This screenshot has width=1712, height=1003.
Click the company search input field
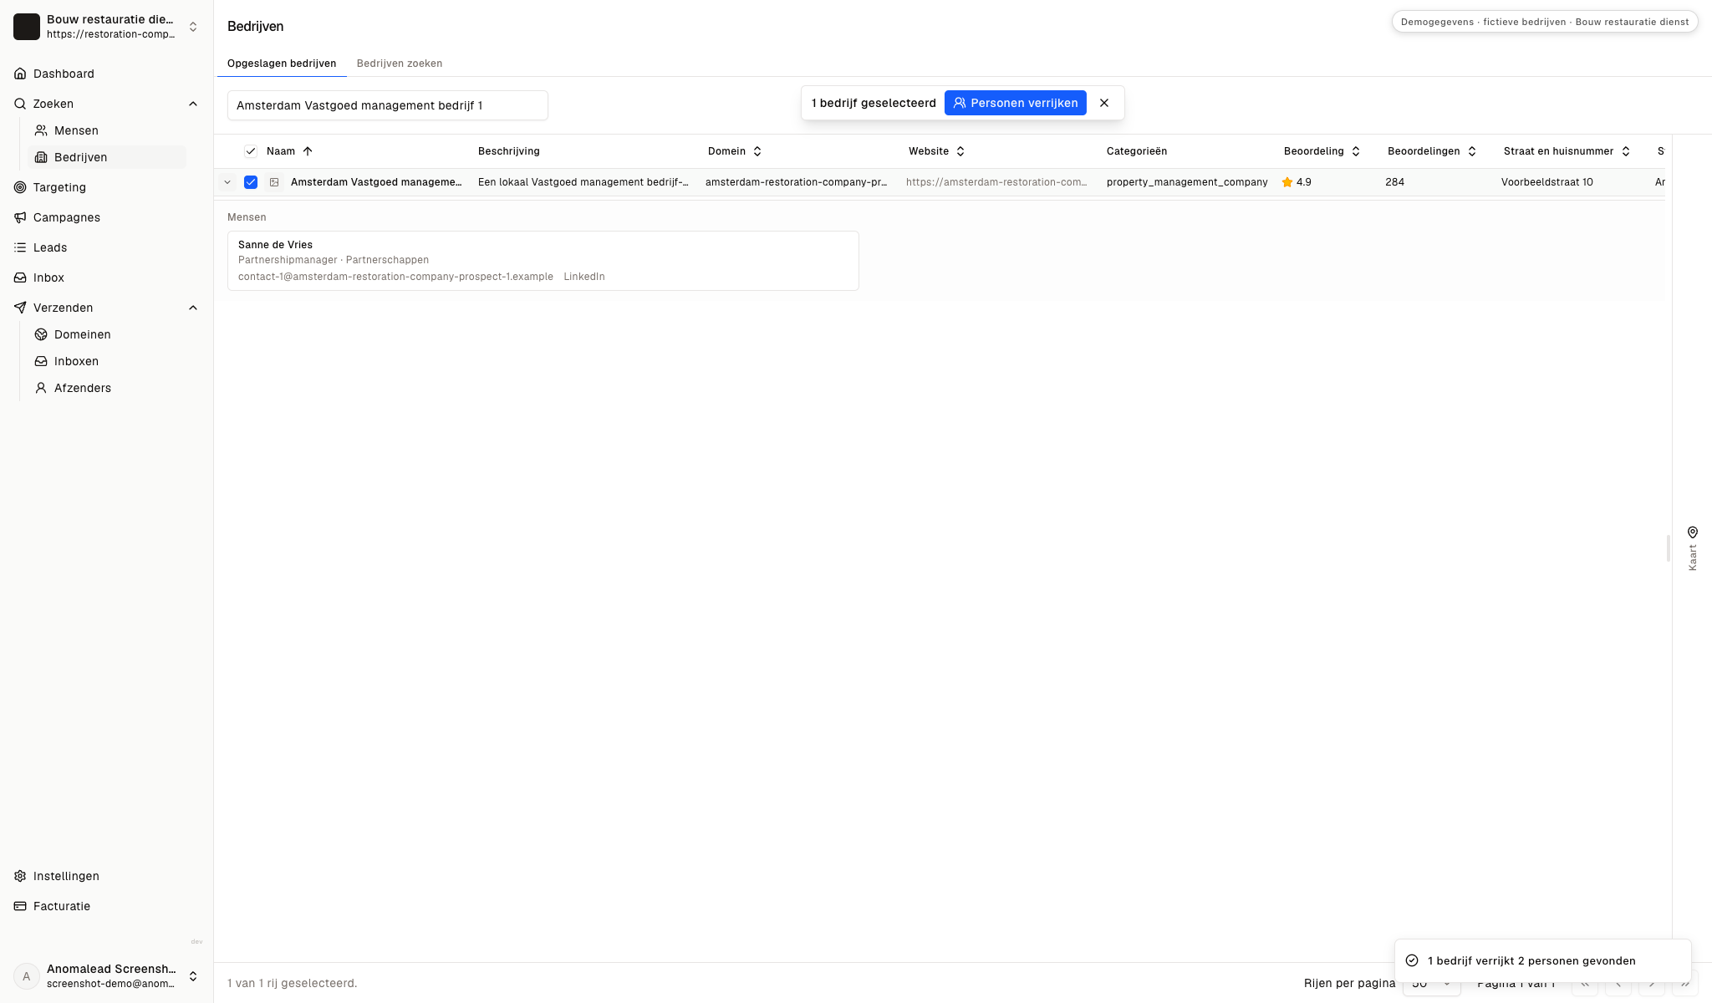click(x=388, y=105)
